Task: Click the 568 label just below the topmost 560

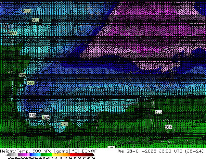Action: tap(35, 20)
